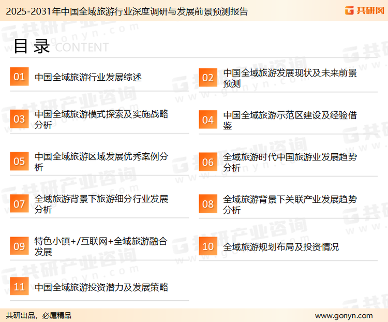Click the 共研出品，必属精品 footer slogan
Viewport: 388px width, 322px height.
point(39,315)
